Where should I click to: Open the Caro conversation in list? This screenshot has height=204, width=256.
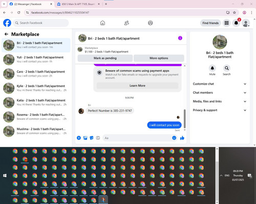point(36,74)
